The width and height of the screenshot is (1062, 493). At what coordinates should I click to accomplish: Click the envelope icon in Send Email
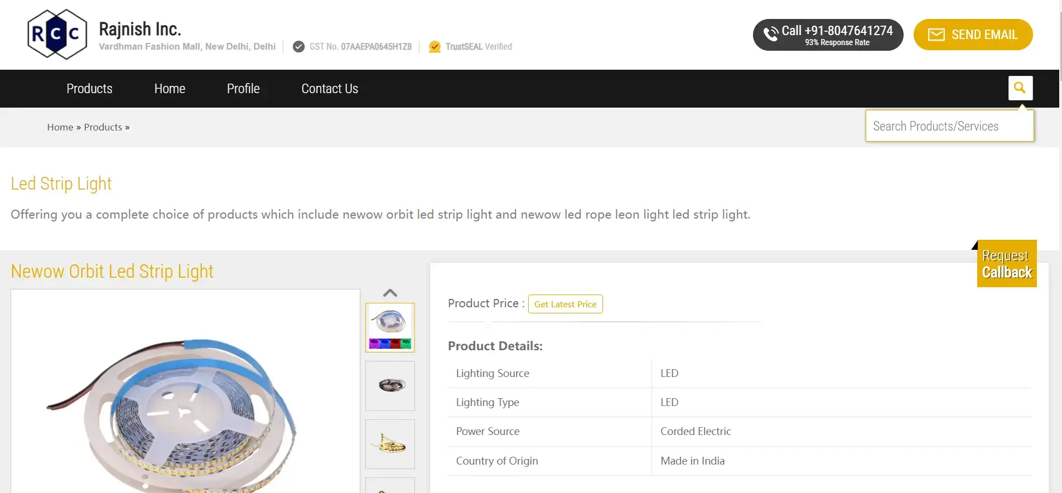[936, 35]
